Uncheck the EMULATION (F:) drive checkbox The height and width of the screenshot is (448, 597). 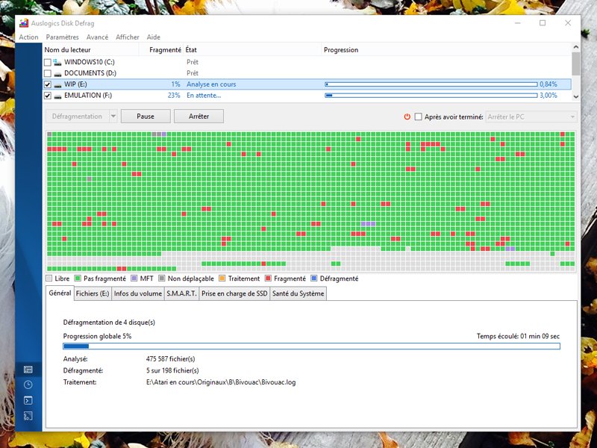point(48,96)
